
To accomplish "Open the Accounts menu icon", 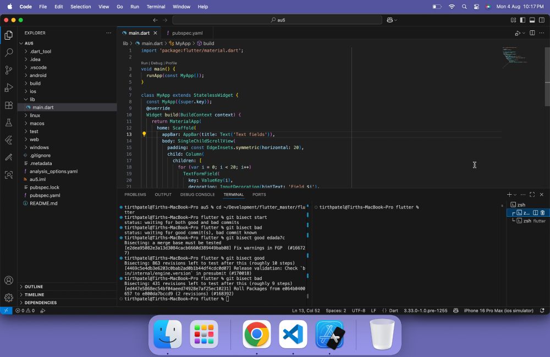I will [9, 280].
